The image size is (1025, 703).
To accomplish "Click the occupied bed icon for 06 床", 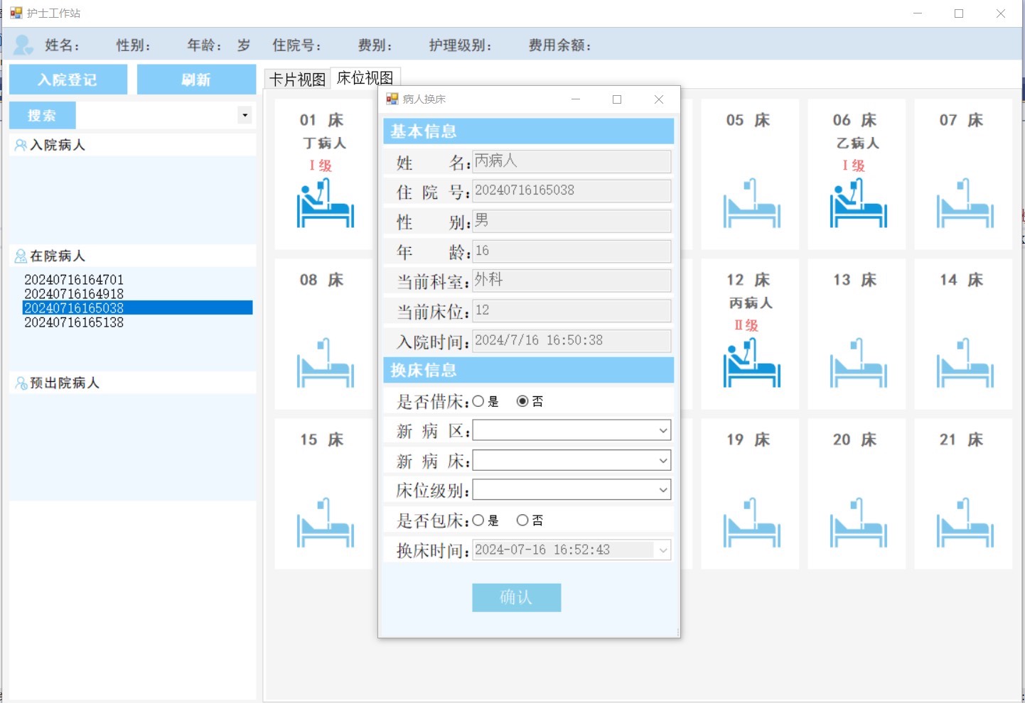I will coord(858,203).
